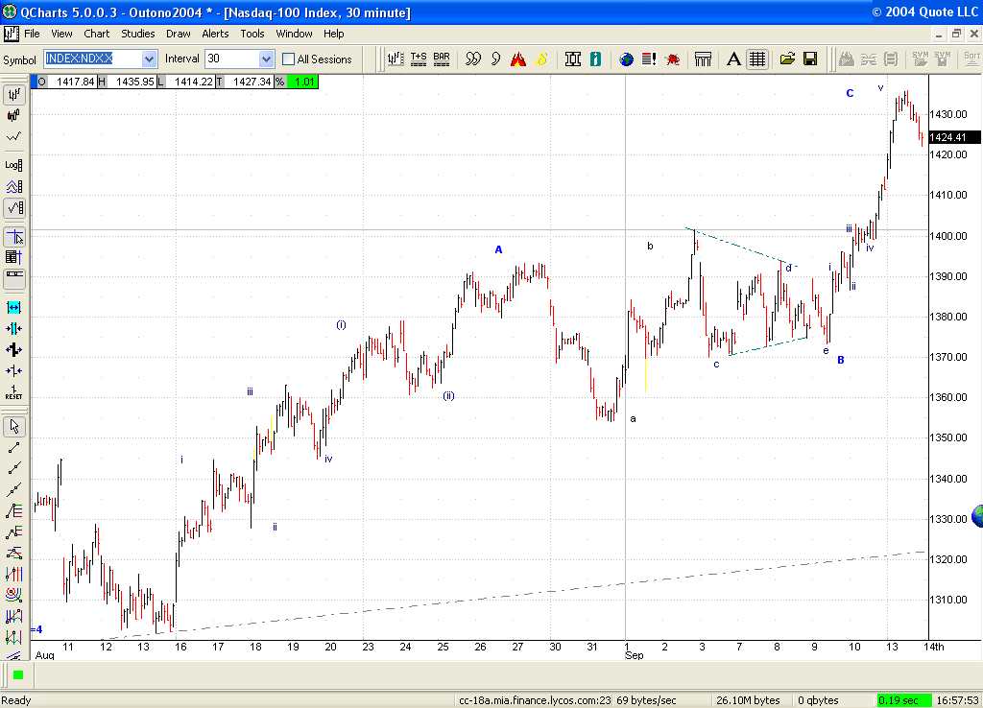Open the Hot Lists flame icon
This screenshot has width=983, height=708.
tap(518, 59)
